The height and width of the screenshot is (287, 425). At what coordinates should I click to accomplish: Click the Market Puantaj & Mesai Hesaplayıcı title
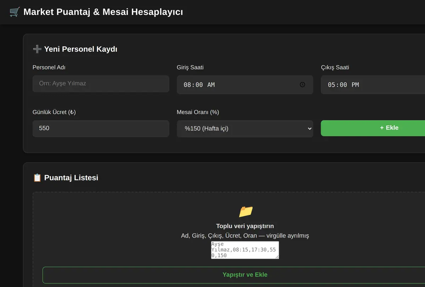(103, 12)
